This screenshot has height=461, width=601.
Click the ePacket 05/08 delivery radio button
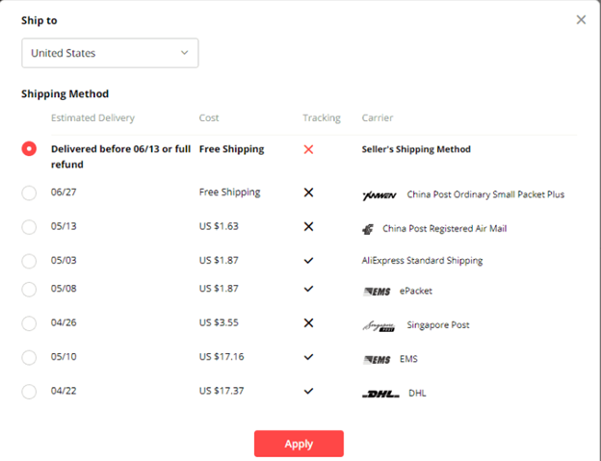(x=29, y=290)
